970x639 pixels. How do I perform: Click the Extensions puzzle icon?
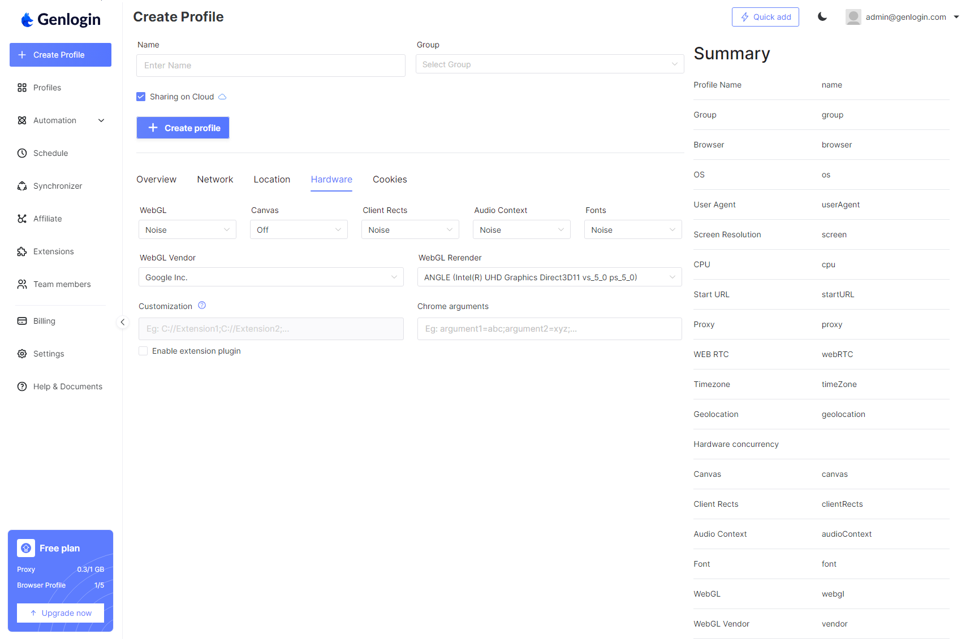click(22, 251)
